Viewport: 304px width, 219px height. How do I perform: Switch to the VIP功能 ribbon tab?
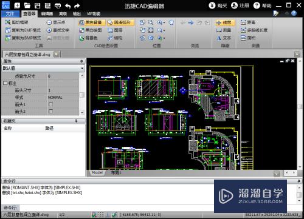point(94,14)
